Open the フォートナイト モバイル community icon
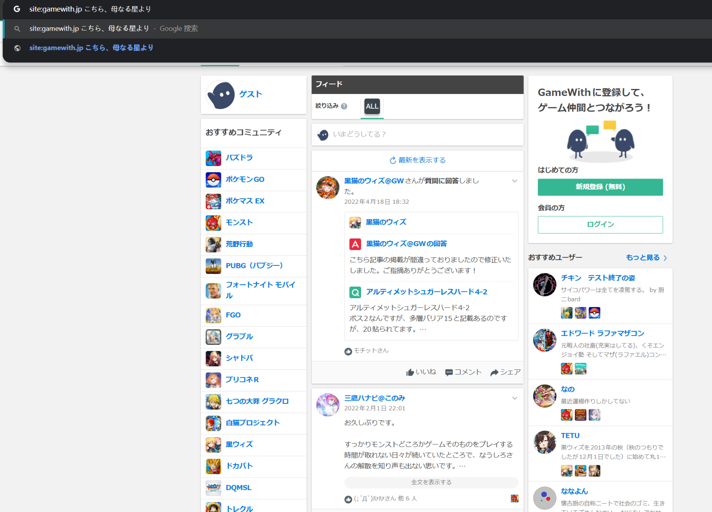The height and width of the screenshot is (512, 712). click(213, 291)
